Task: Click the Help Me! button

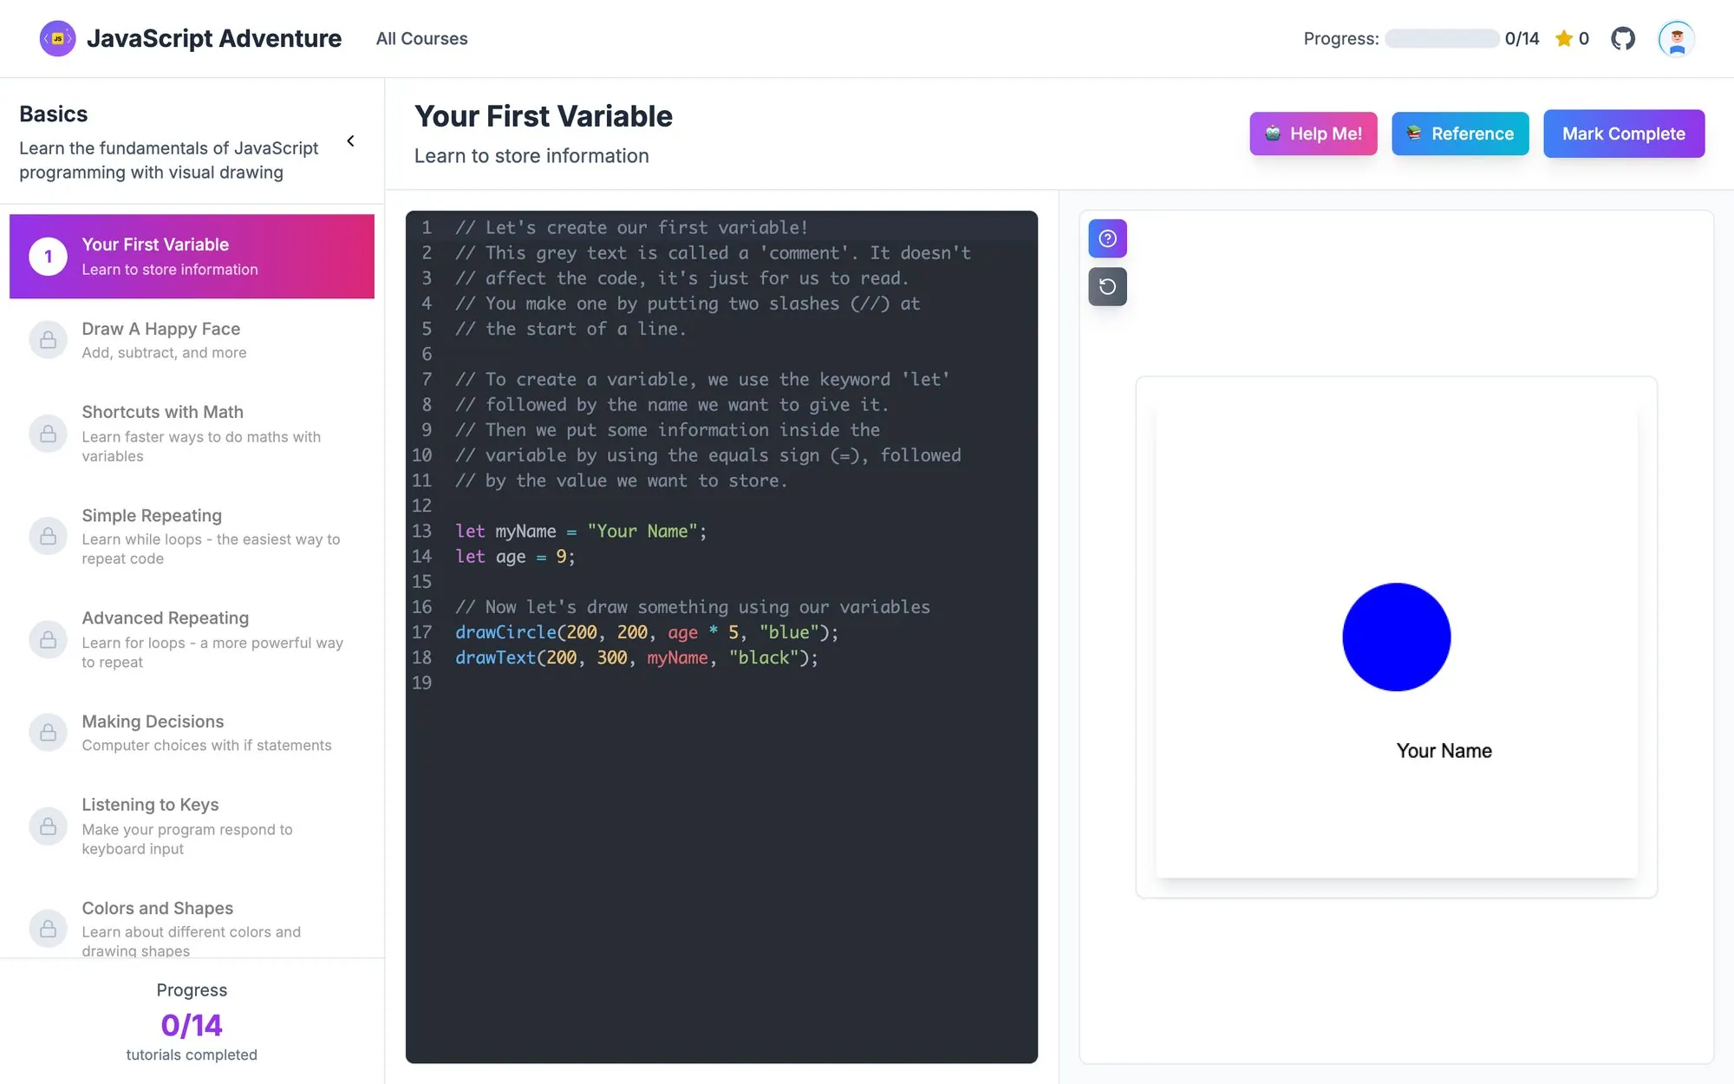Action: (x=1313, y=134)
